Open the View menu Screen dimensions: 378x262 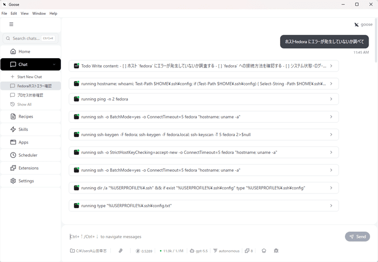pos(25,13)
